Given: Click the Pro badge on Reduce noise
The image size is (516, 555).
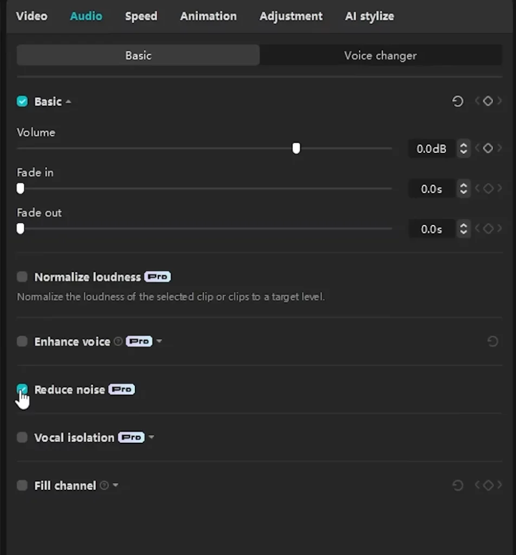Looking at the screenshot, I should 121,389.
